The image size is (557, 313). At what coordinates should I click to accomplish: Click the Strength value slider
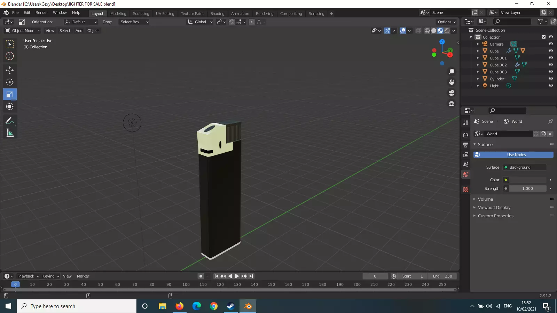pos(528,188)
